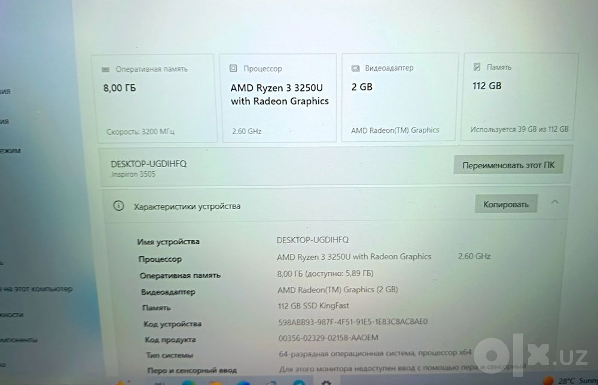Open the Видеоадаптер 2 GB card
Image resolution: width=598 pixels, height=385 pixels.
pos(399,98)
